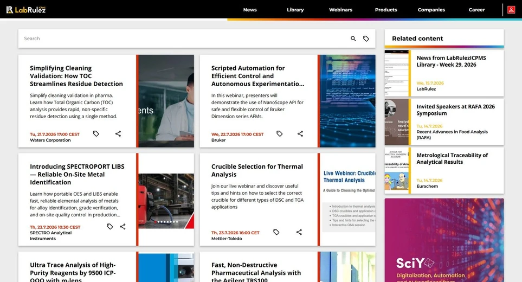The image size is (522, 282).
Task: Open Scripted Automation for Efficient Control title
Action: (x=257, y=76)
